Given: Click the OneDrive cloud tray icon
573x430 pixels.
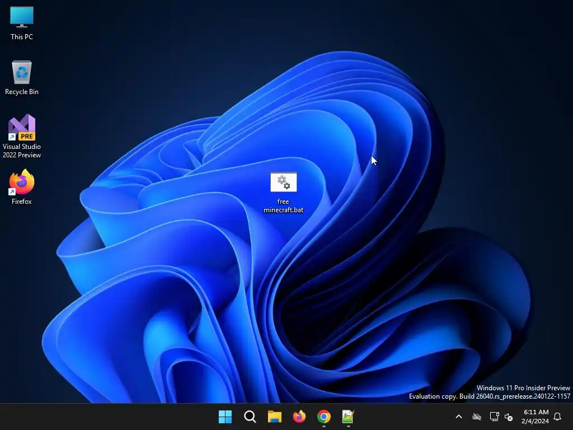Looking at the screenshot, I should coord(477,417).
